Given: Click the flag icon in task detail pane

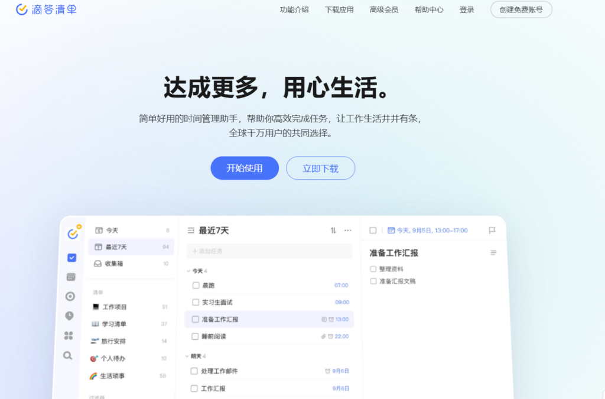Looking at the screenshot, I should pyautogui.click(x=492, y=231).
